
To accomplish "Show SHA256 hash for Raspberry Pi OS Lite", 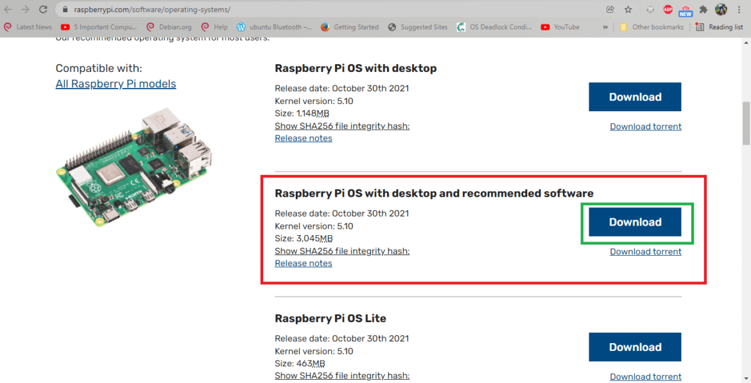I will 342,375.
